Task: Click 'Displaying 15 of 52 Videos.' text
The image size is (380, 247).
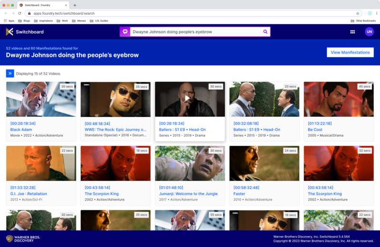Action: 38,74
